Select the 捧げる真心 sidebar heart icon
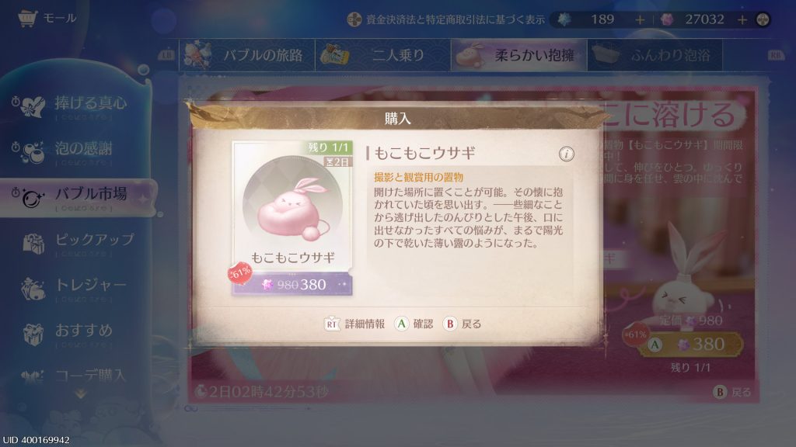Viewport: 796px width, 447px height. coord(30,106)
